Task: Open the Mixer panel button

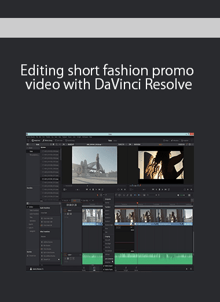Action: (166, 140)
